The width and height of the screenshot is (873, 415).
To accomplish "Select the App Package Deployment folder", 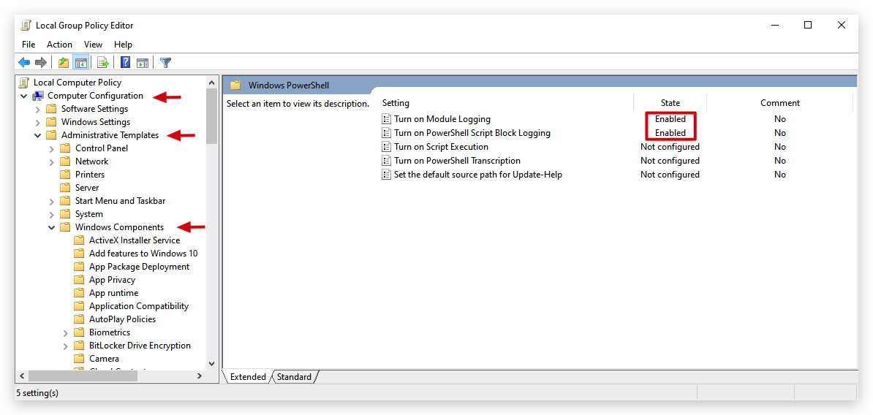I will click(139, 267).
